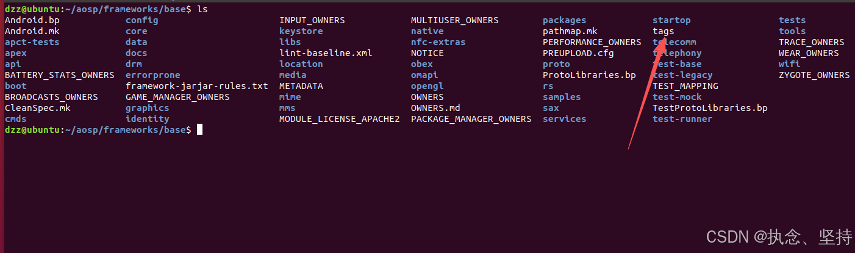The image size is (855, 253).
Task: Click the drm directory name
Action: coord(134,64)
